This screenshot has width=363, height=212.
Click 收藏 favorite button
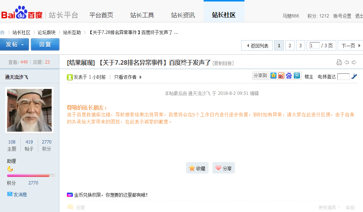pyautogui.click(x=197, y=168)
